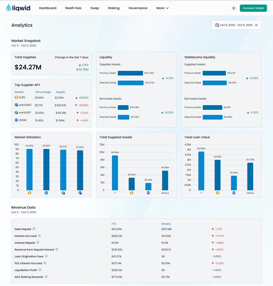
Task: Open Governance section
Action: [138, 8]
